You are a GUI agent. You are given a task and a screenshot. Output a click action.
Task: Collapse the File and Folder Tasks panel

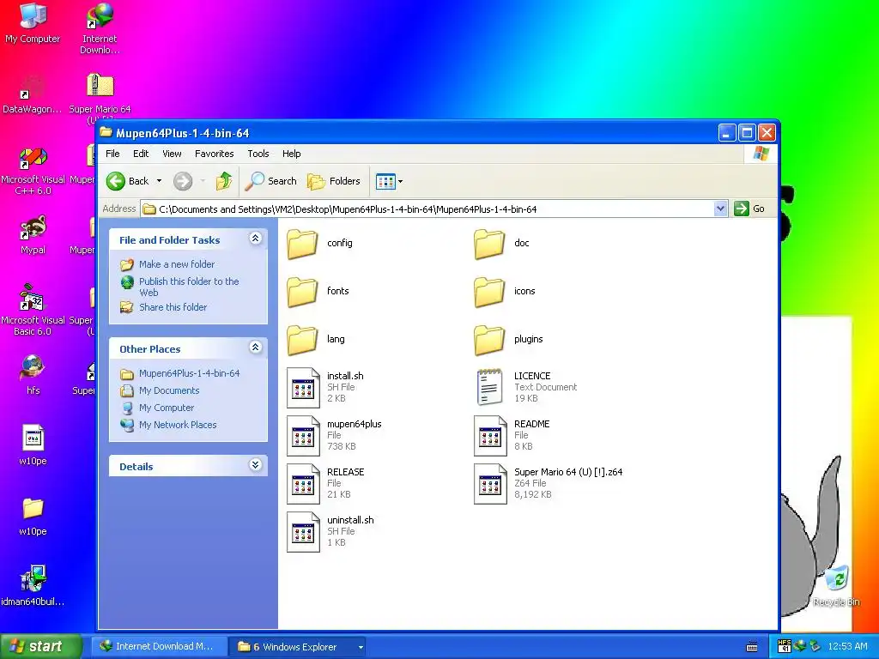pyautogui.click(x=255, y=239)
